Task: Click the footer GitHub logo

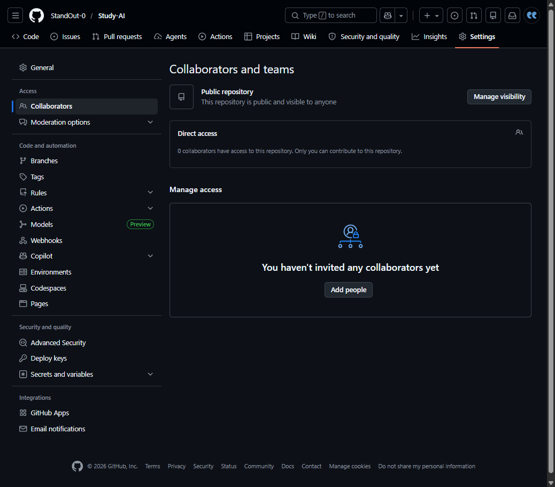Action: pos(77,466)
